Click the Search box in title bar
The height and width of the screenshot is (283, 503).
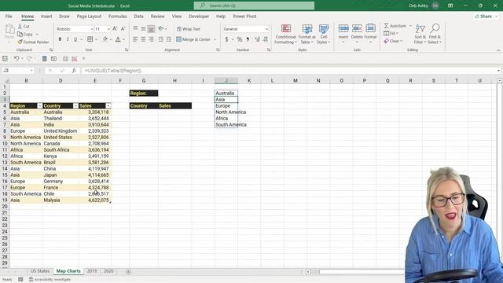(x=254, y=6)
